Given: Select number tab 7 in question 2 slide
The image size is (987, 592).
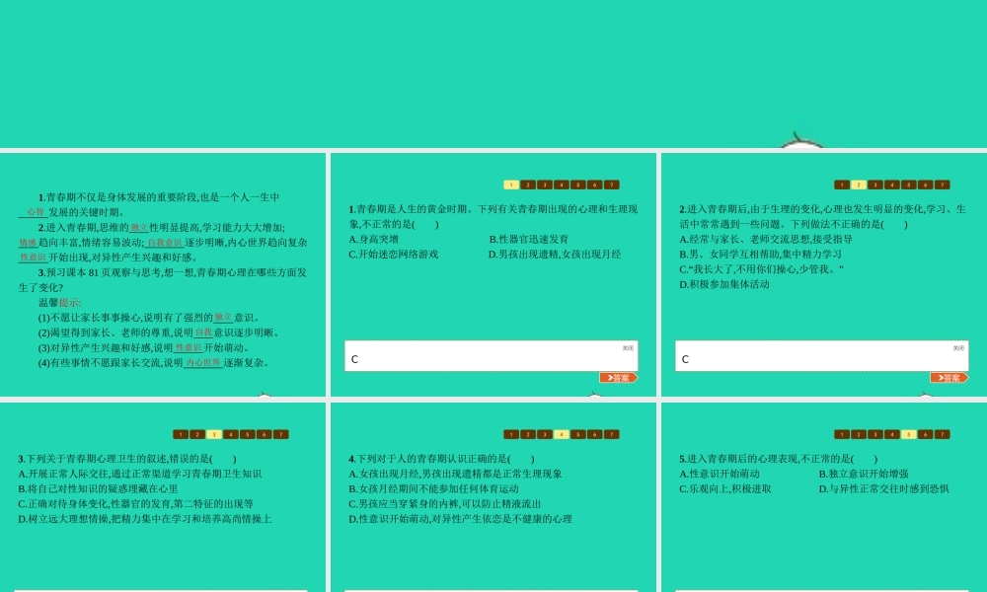Looking at the screenshot, I should point(942,185).
